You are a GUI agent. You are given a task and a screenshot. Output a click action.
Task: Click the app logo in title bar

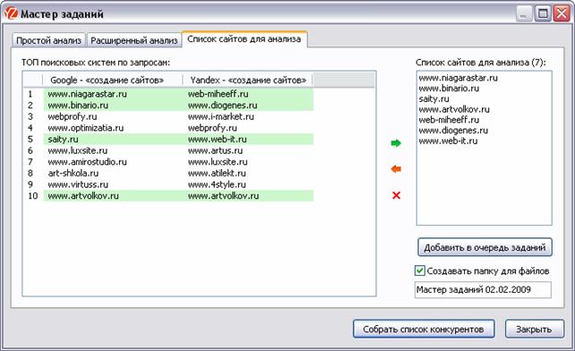(x=11, y=13)
